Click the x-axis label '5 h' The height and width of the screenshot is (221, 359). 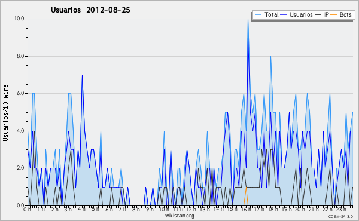pos(95,209)
